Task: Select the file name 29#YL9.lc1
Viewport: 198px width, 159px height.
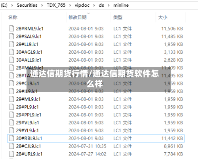Action: coord(27,131)
